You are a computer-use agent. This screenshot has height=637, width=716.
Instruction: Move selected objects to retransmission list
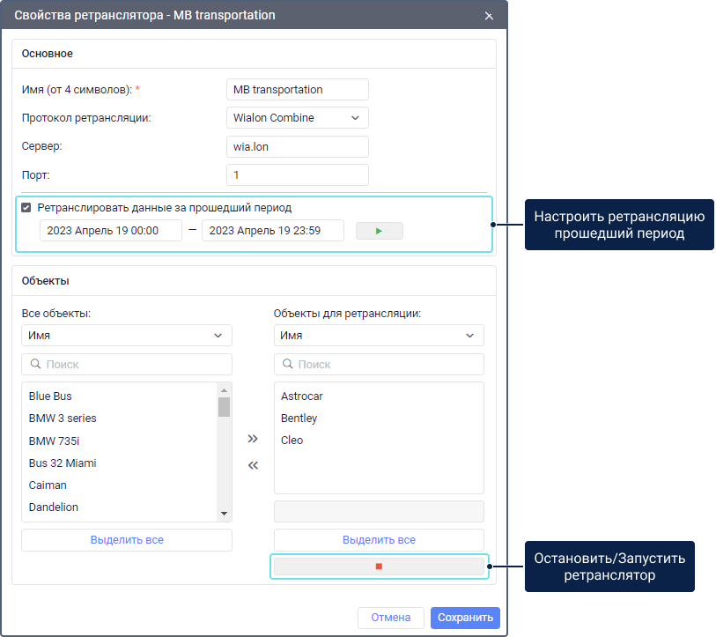[x=253, y=438]
